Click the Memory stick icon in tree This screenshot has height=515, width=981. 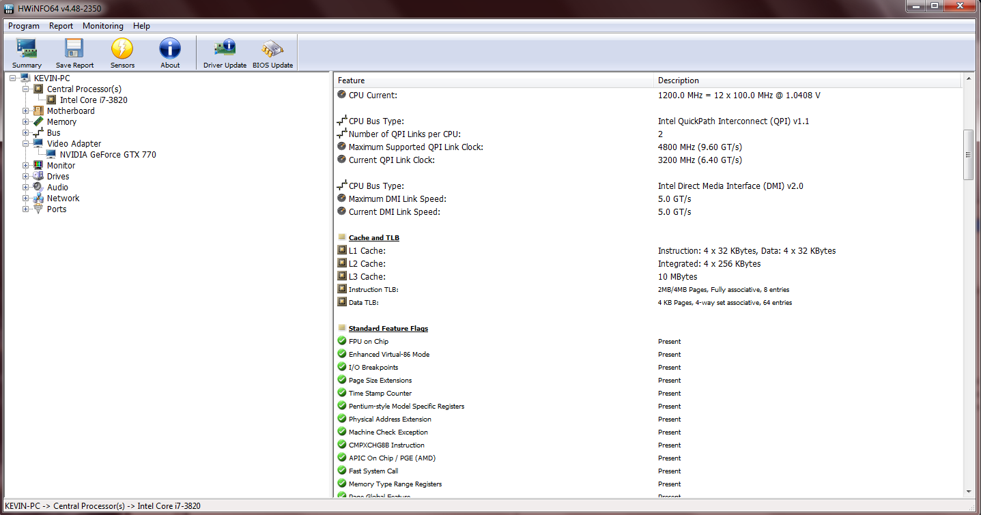tap(38, 122)
